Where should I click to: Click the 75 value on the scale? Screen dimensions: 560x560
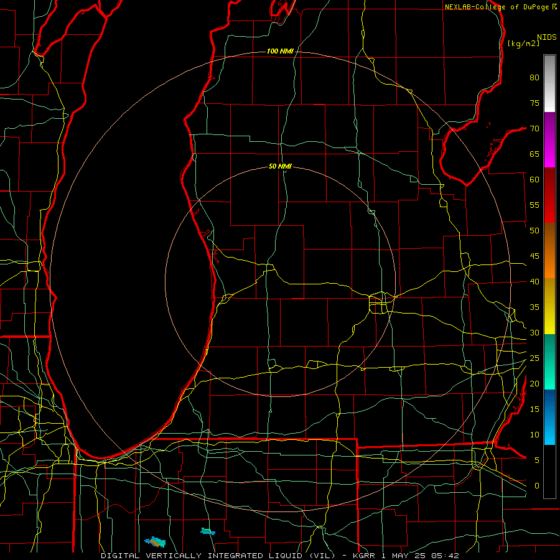(534, 103)
